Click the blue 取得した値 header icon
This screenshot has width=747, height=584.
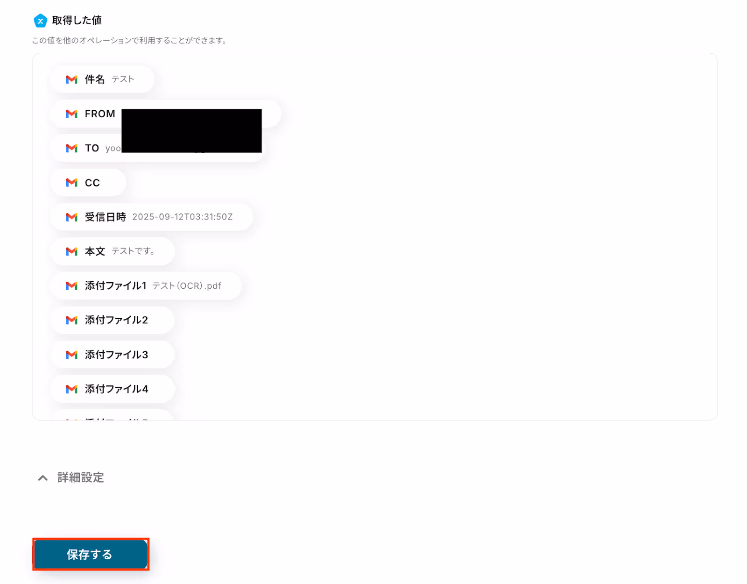click(x=41, y=21)
